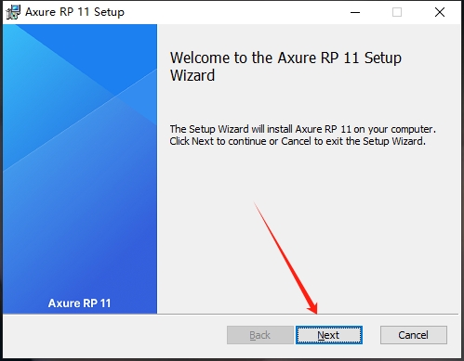Click the disabled maximize window icon
The width and height of the screenshot is (464, 361).
click(397, 12)
